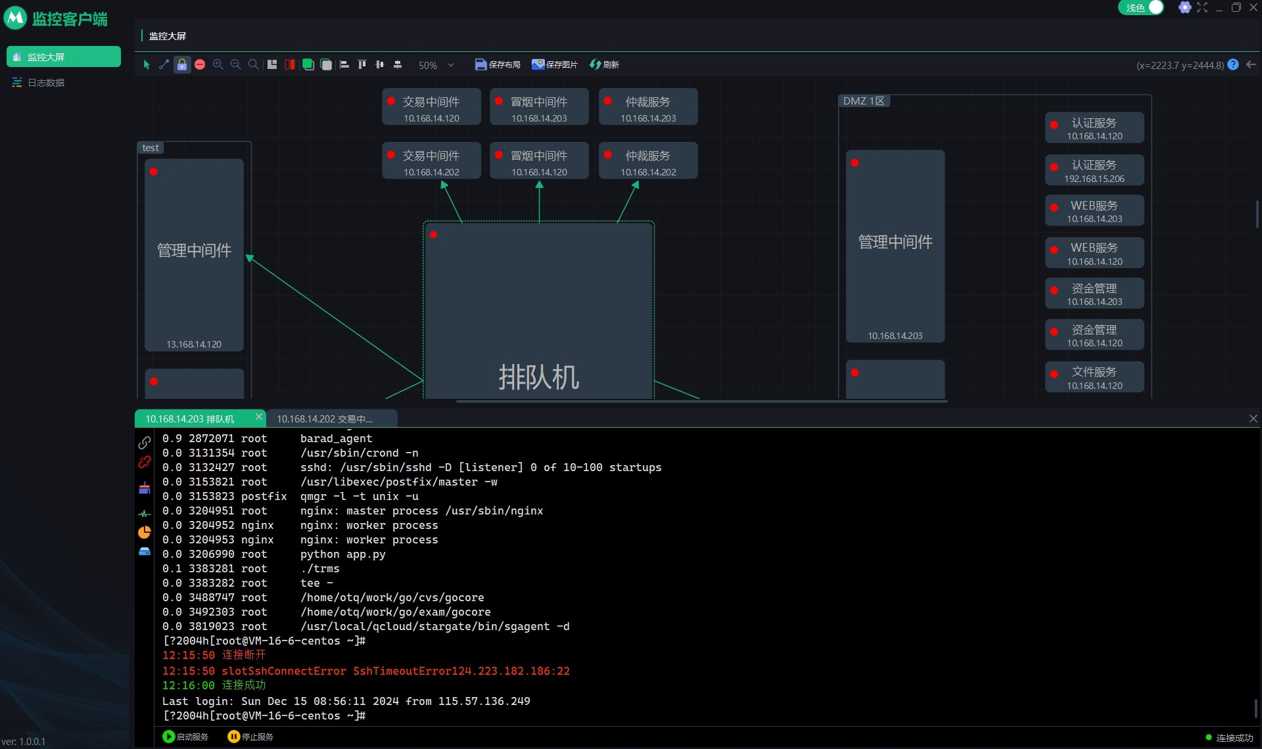Select 冒烟中间件 node with IP 10.168.14.120
The width and height of the screenshot is (1262, 749).
tap(539, 161)
